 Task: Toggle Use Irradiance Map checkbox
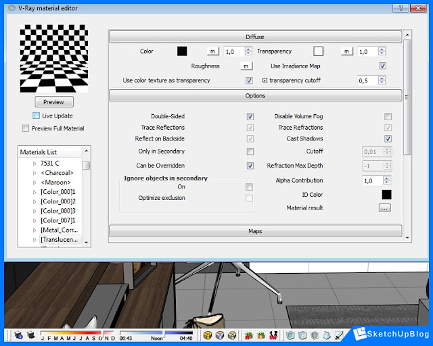point(382,66)
